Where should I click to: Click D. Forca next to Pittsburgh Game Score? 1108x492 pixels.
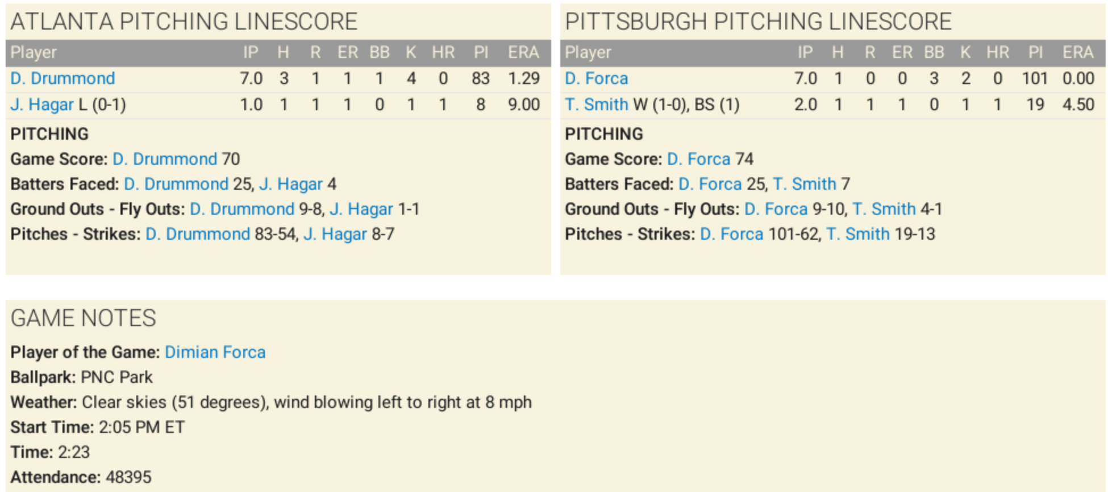click(x=699, y=159)
